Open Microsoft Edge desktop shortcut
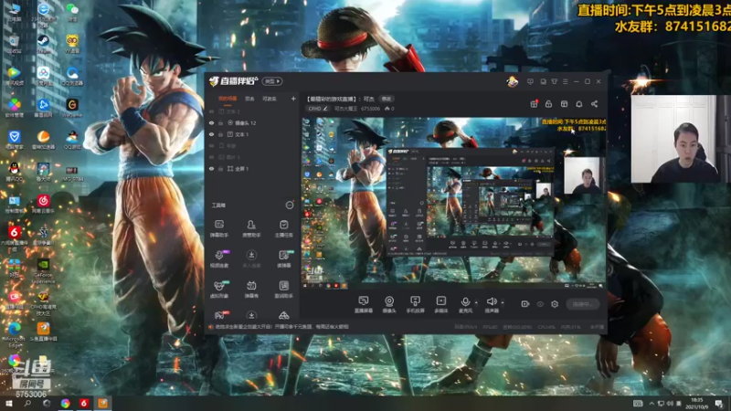The width and height of the screenshot is (731, 411). 14,334
